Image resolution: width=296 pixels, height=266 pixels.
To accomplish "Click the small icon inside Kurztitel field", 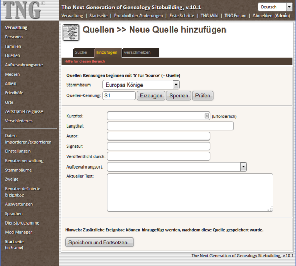I will pyautogui.click(x=207, y=116).
